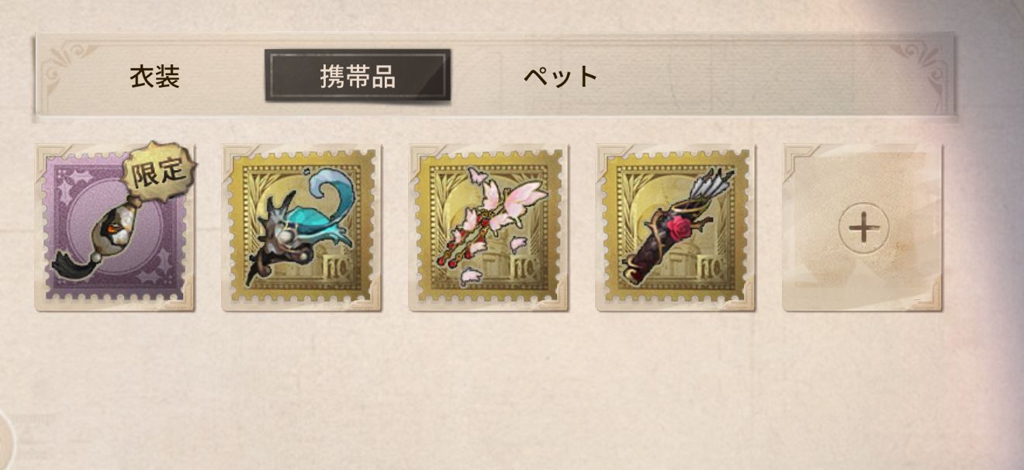The width and height of the screenshot is (1024, 470).
Task: Select the 携帯品 tab
Action: (358, 76)
